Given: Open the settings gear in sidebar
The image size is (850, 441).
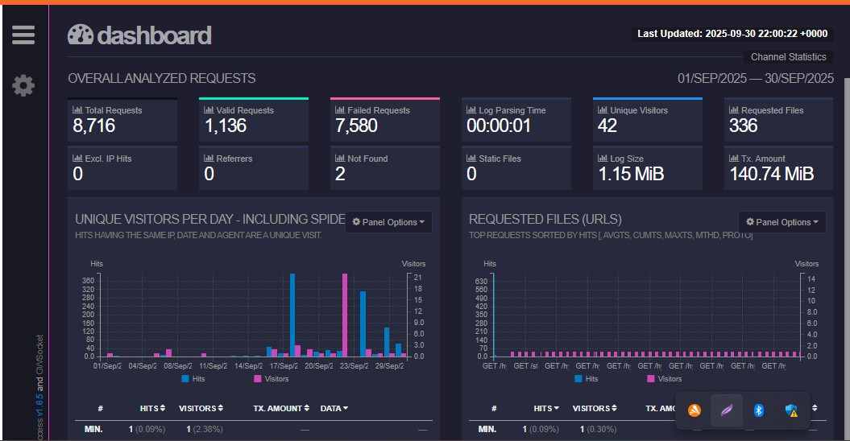Looking at the screenshot, I should click(23, 85).
